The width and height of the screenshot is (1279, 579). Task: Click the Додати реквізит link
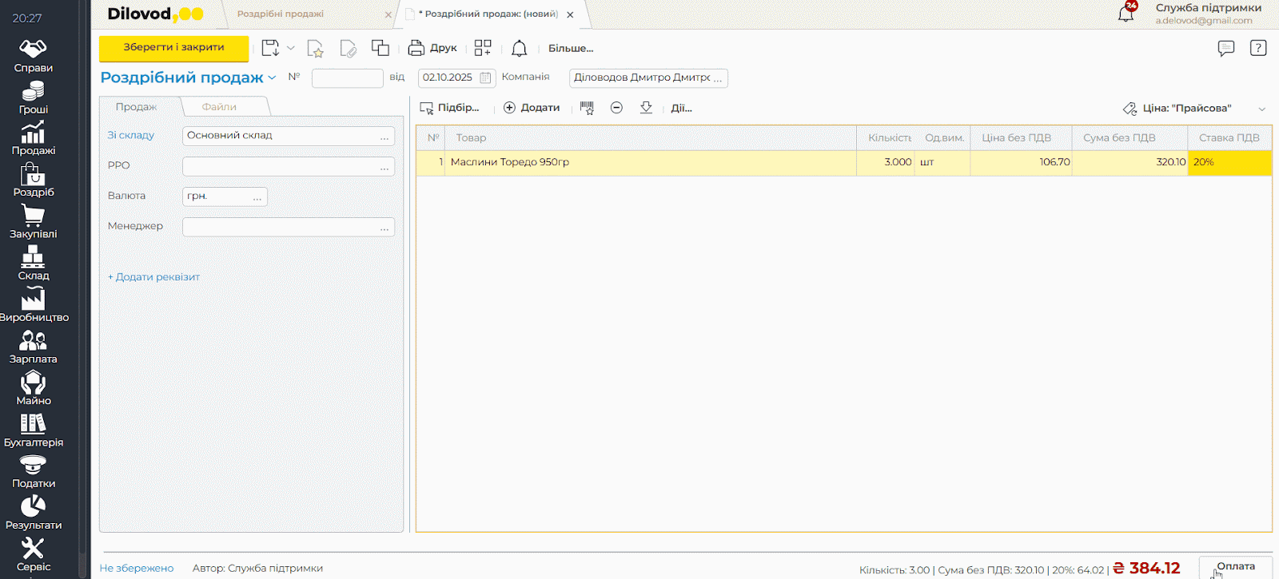click(154, 277)
